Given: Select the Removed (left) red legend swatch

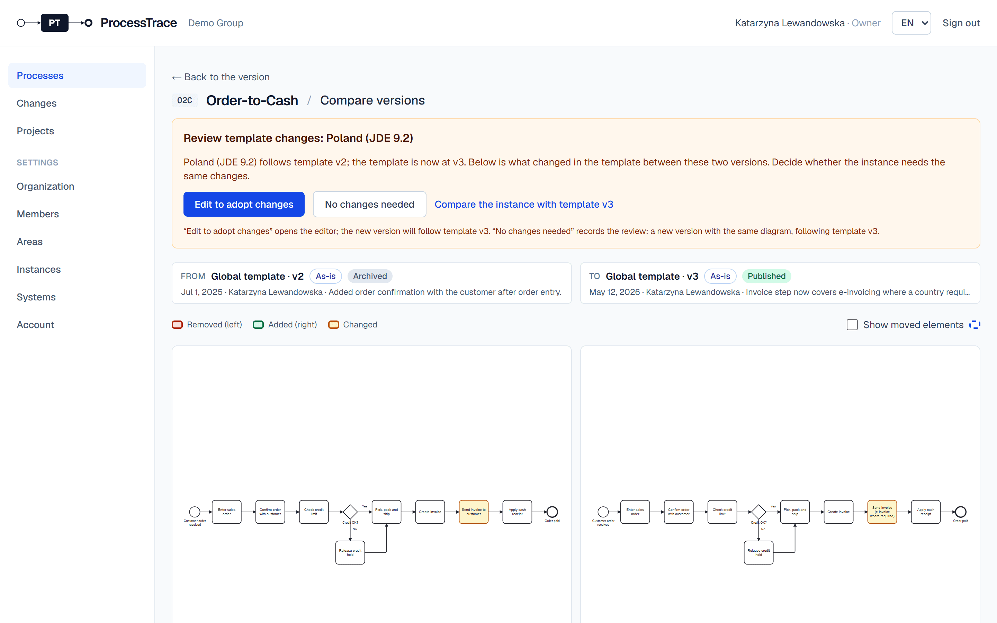Looking at the screenshot, I should coord(177,325).
